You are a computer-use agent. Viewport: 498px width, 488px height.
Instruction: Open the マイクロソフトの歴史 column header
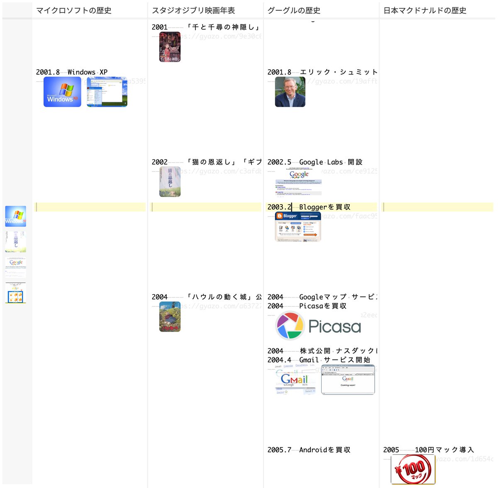click(x=74, y=10)
